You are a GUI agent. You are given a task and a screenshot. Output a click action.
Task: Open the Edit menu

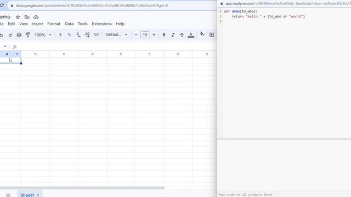(x=12, y=24)
